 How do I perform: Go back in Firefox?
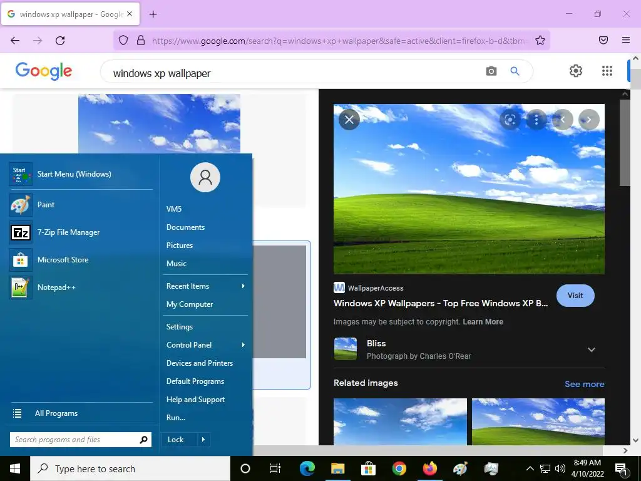[x=15, y=40]
